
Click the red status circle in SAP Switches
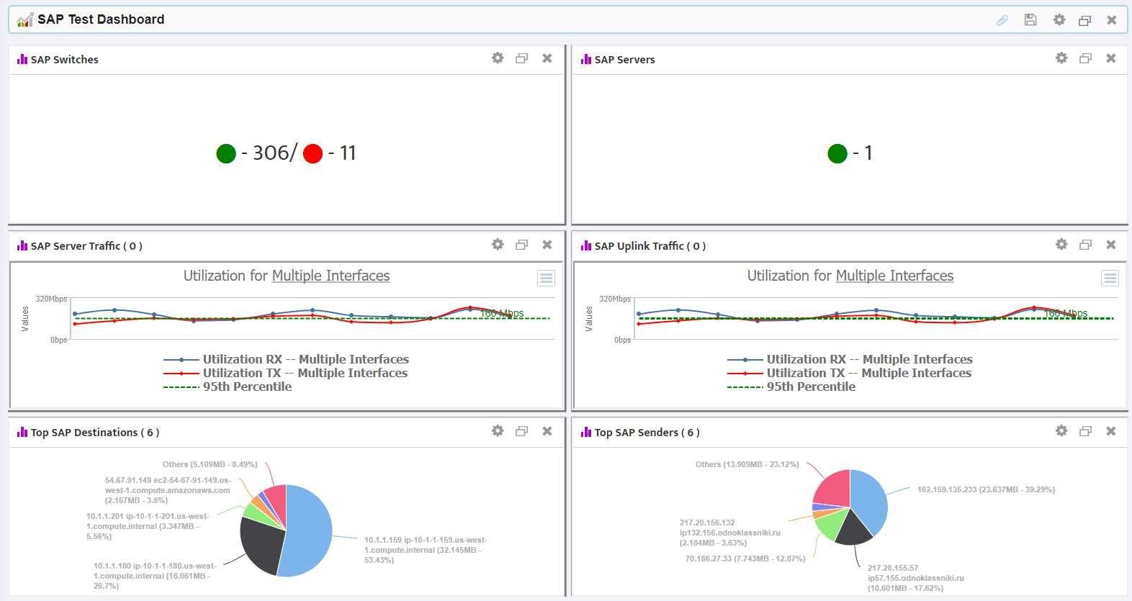coord(313,153)
